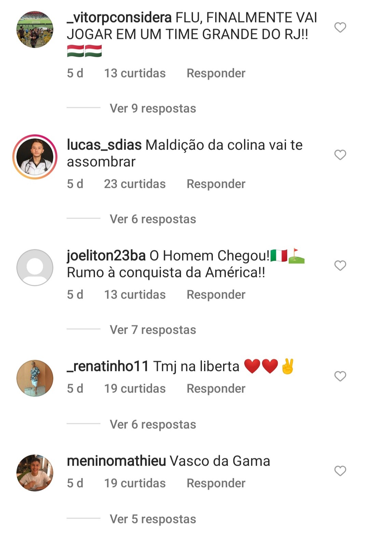Open meninomathieu's profile photo
Viewport: 369px width, 533px height.
35,473
